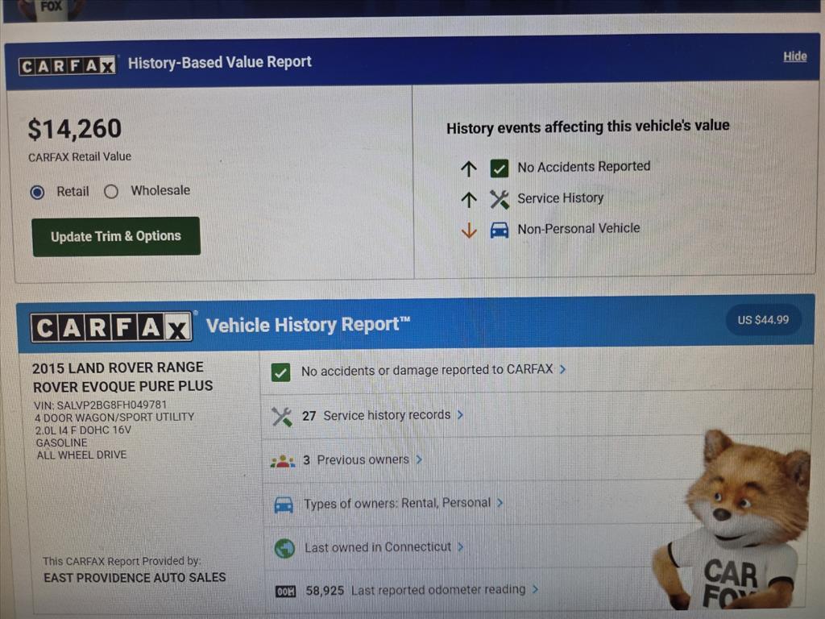This screenshot has height=619, width=825.
Task: Click the blue Non-Personal Vehicle car icon
Action: coord(500,230)
